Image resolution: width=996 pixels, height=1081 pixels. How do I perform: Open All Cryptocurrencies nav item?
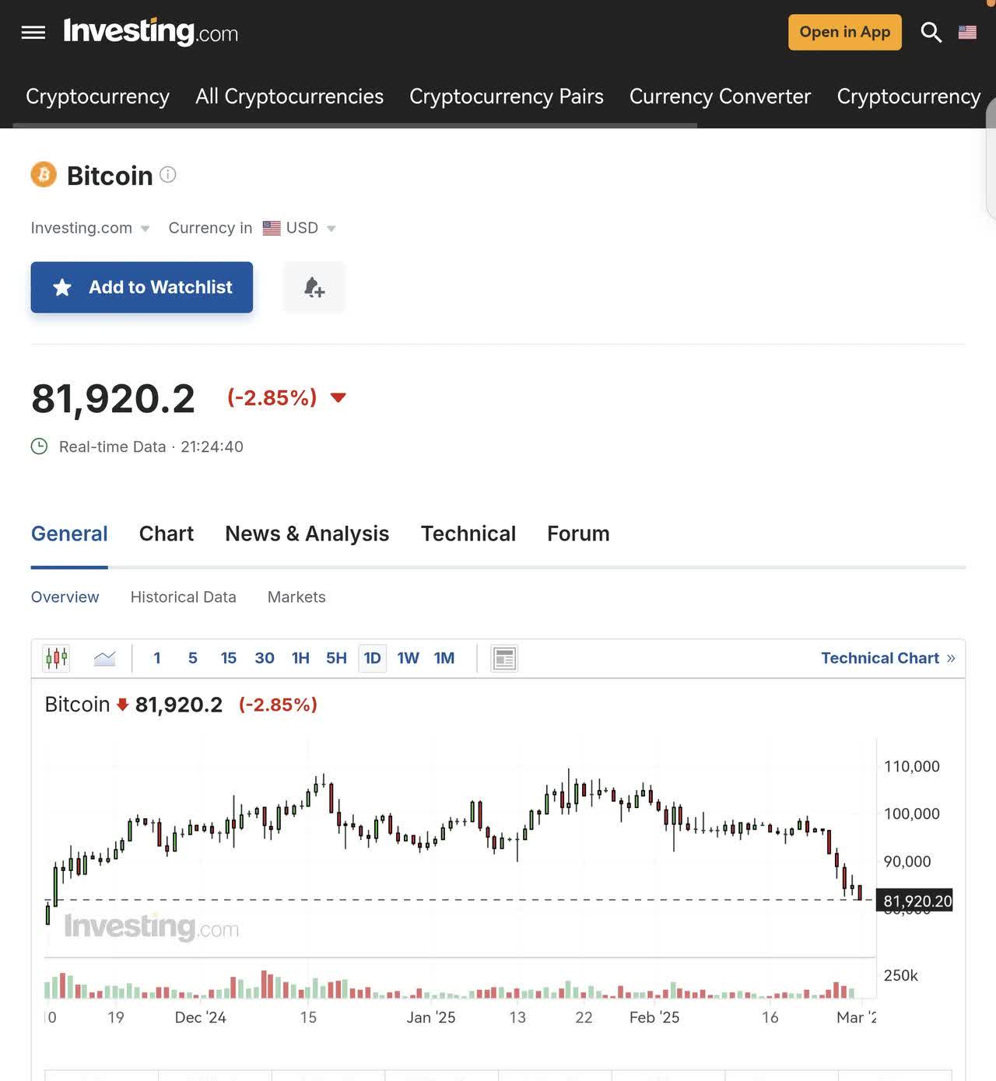(289, 96)
